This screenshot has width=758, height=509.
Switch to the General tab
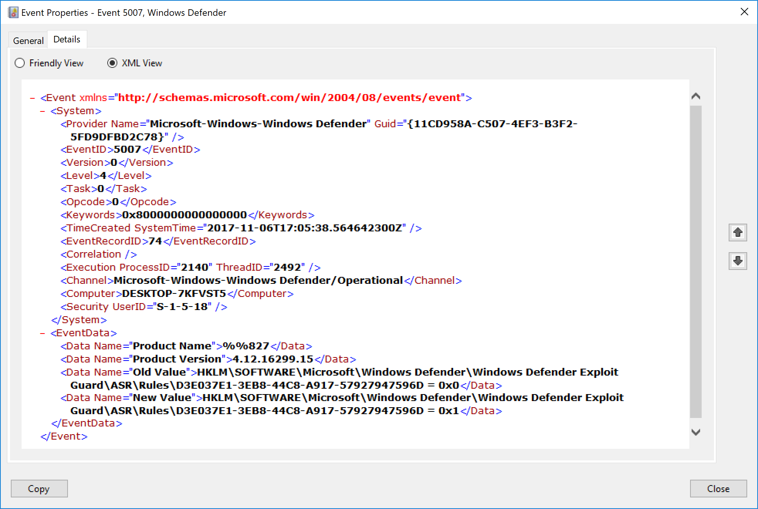28,40
